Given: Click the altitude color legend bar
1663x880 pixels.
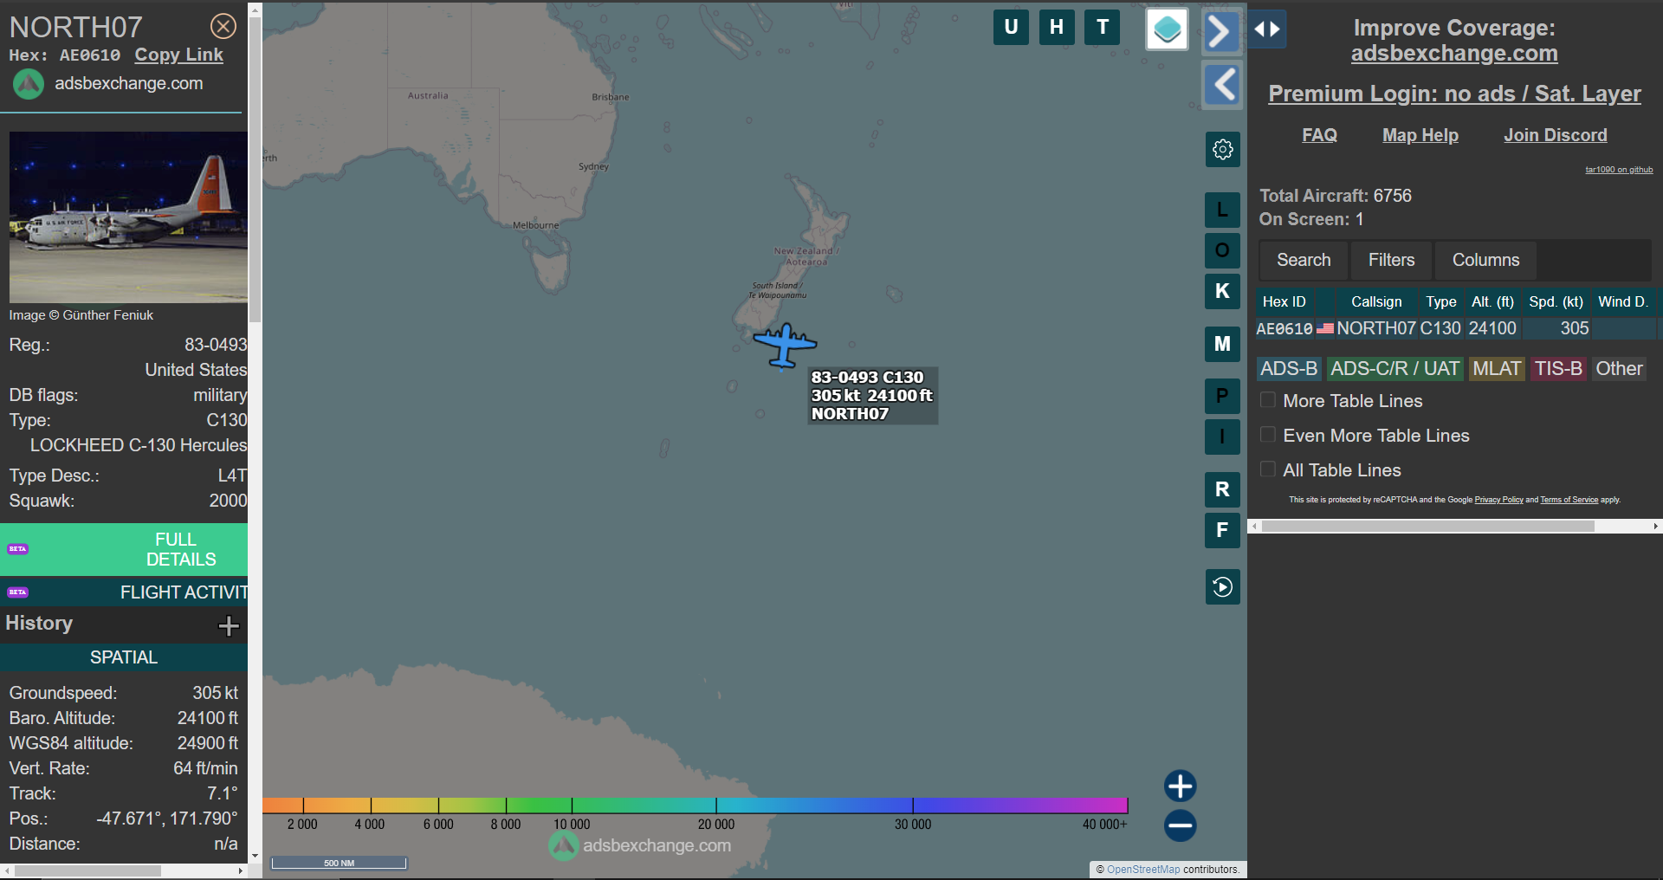Looking at the screenshot, I should (x=695, y=806).
